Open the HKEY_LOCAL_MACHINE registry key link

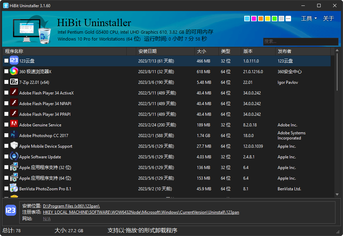pos(141,212)
